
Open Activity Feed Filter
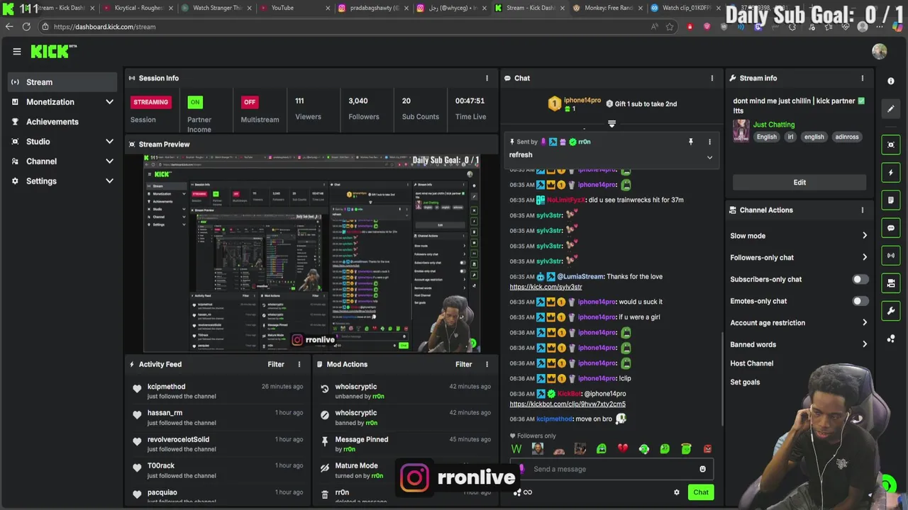click(276, 364)
